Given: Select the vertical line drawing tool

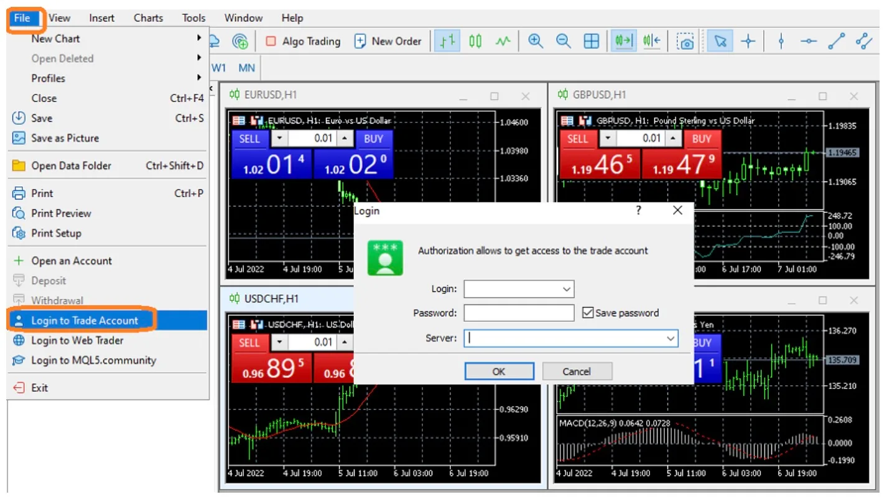Looking at the screenshot, I should 781,42.
